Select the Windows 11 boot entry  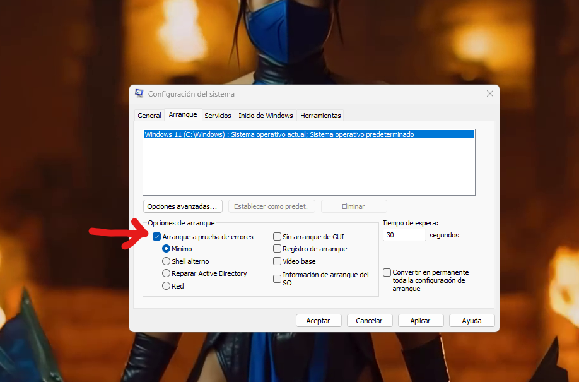[x=279, y=134]
